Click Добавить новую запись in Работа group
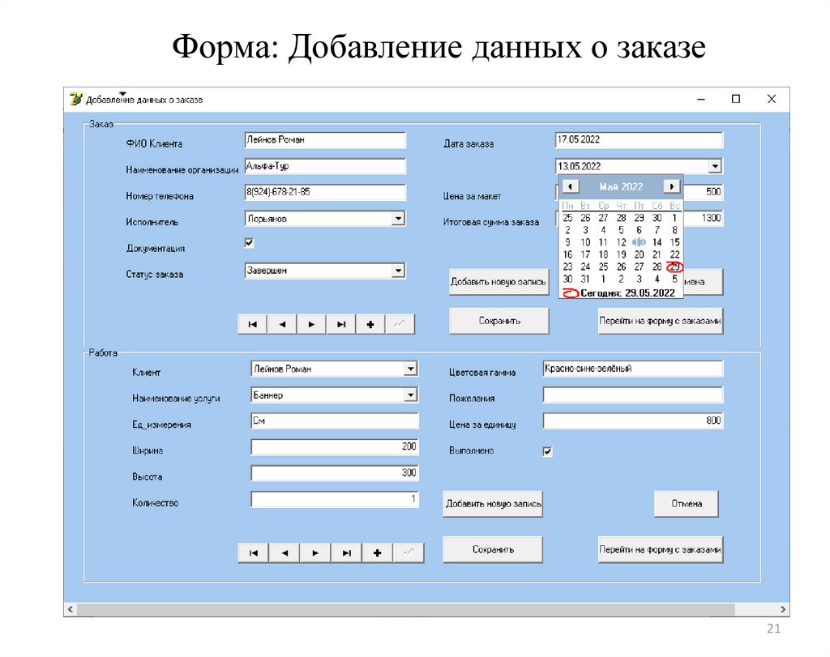 pos(493,504)
